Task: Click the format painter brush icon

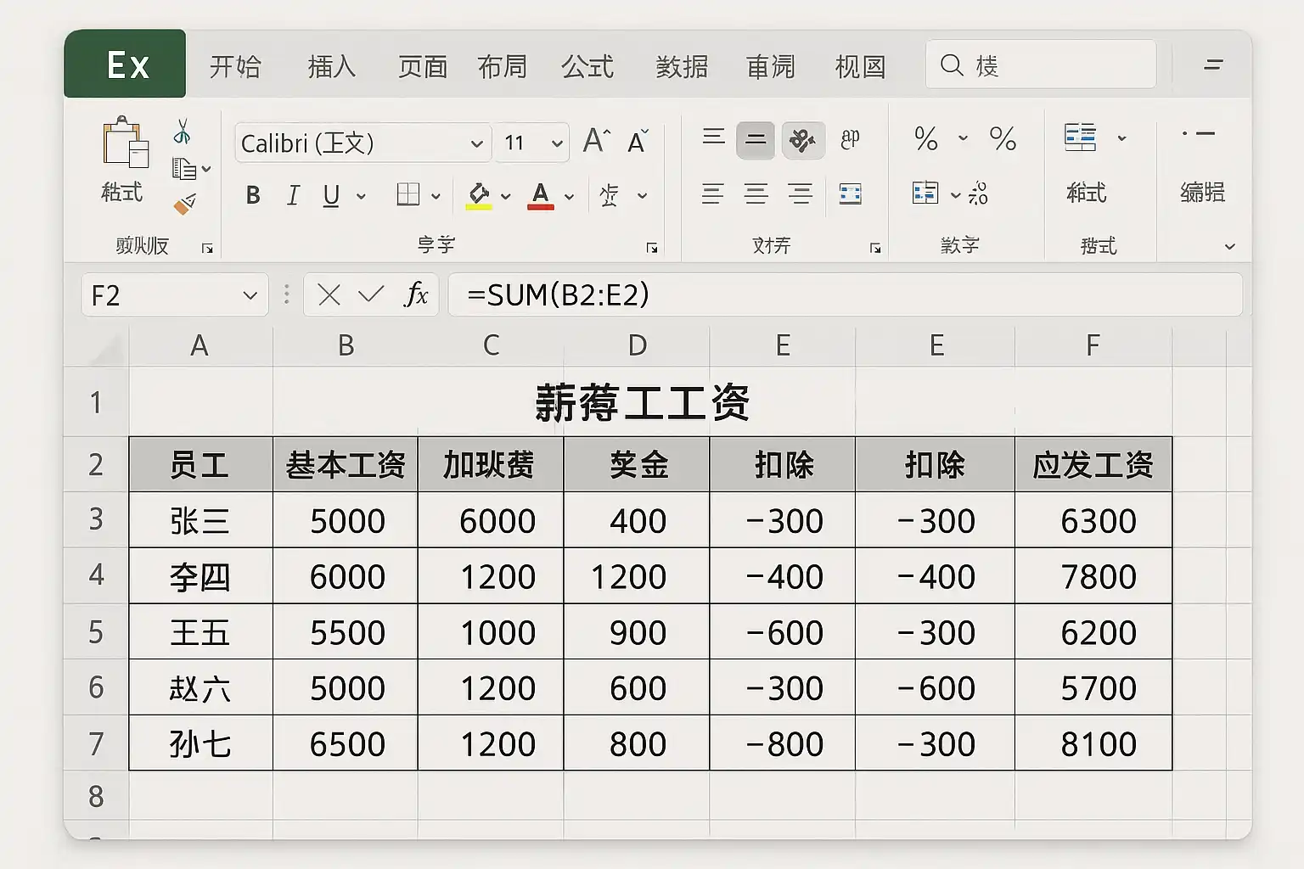Action: pos(184,205)
